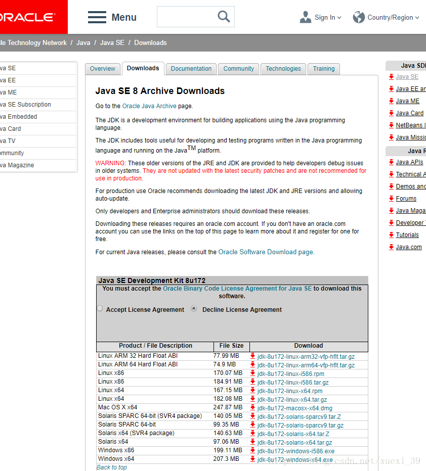The image size is (426, 471).
Task: Expand the Country/Region dropdown chevron
Action: coord(417,18)
